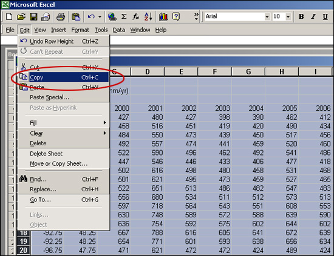This screenshot has width=334, height=256.
Task: Open the Format menu
Action: (x=80, y=30)
